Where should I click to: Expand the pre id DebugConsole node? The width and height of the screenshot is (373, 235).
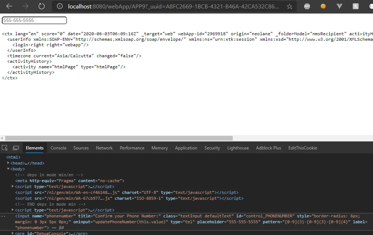click(13, 233)
